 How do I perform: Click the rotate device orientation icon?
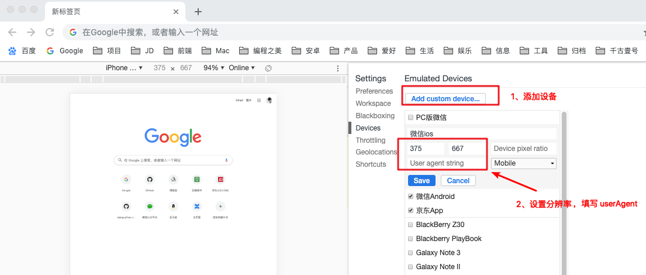[x=268, y=68]
